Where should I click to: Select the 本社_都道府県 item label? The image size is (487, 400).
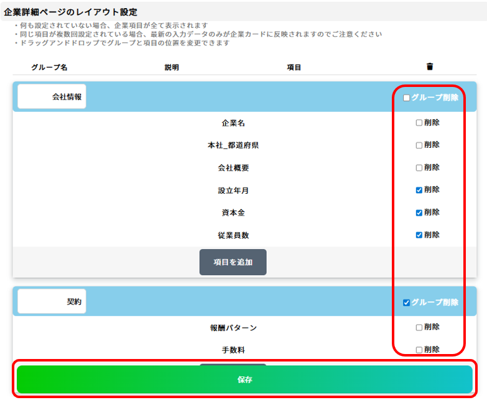pyautogui.click(x=233, y=145)
